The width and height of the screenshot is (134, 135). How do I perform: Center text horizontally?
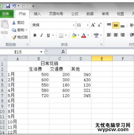coord(116,35)
